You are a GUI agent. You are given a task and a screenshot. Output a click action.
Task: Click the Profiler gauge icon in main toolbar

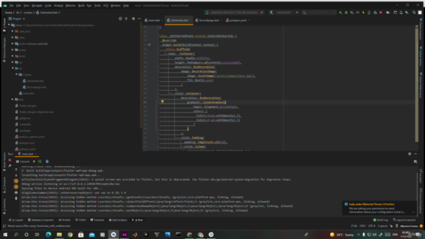tap(357, 13)
